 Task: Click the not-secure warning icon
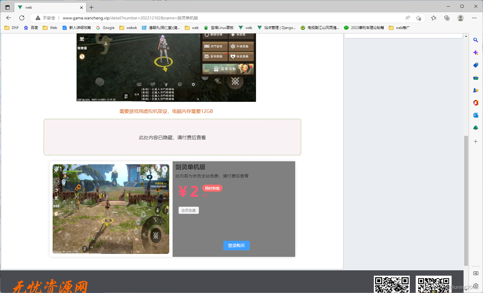[38, 18]
